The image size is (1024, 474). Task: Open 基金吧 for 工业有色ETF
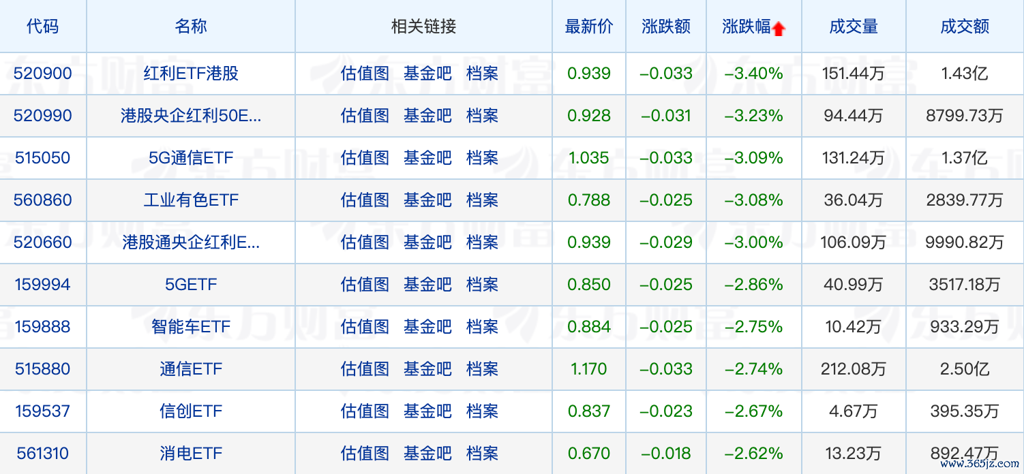427,200
